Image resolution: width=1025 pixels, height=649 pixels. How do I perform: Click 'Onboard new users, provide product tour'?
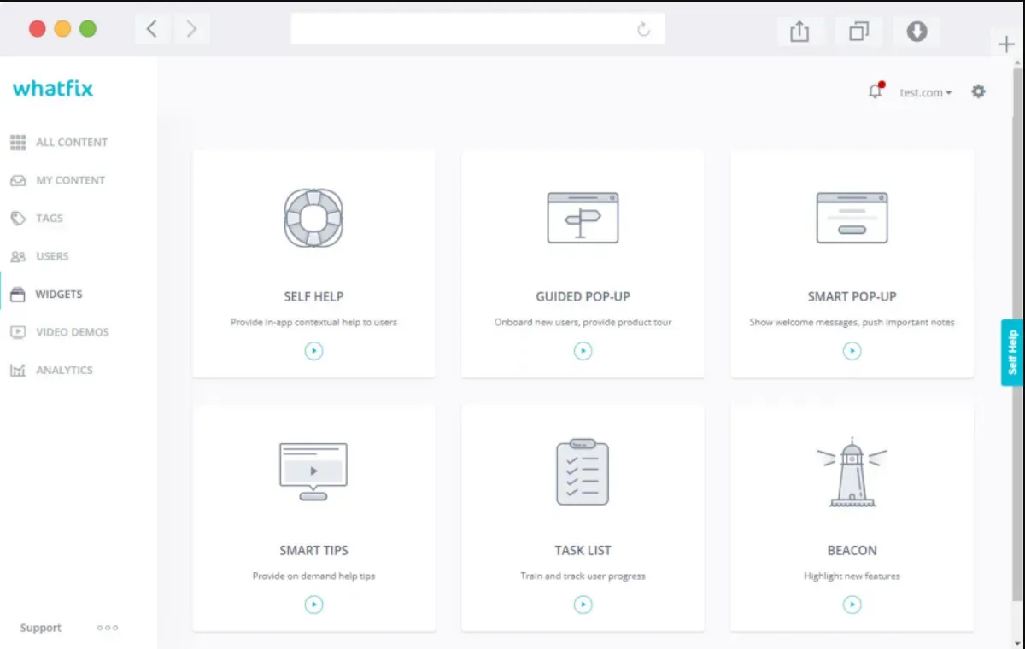click(583, 323)
